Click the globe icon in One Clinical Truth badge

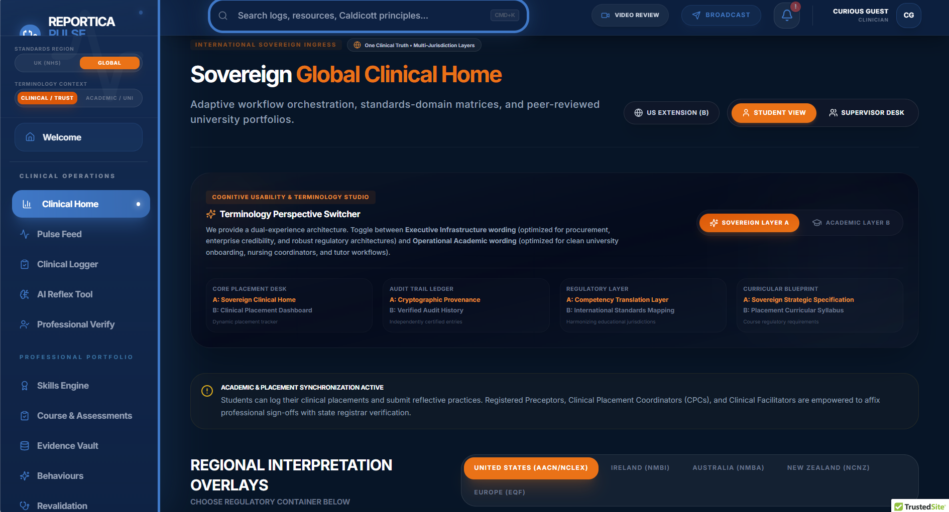[x=357, y=45]
